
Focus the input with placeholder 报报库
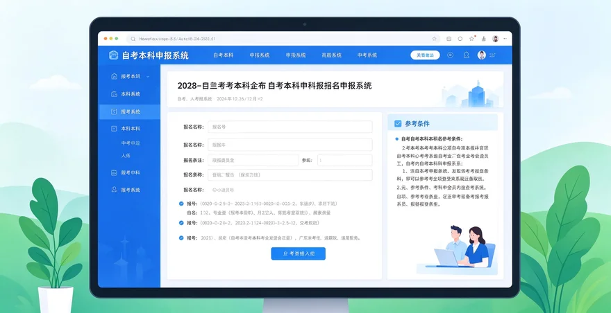290,145
